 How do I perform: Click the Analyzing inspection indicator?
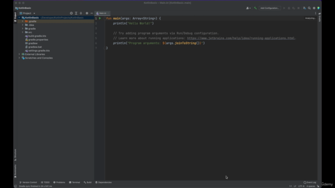[x=310, y=18]
